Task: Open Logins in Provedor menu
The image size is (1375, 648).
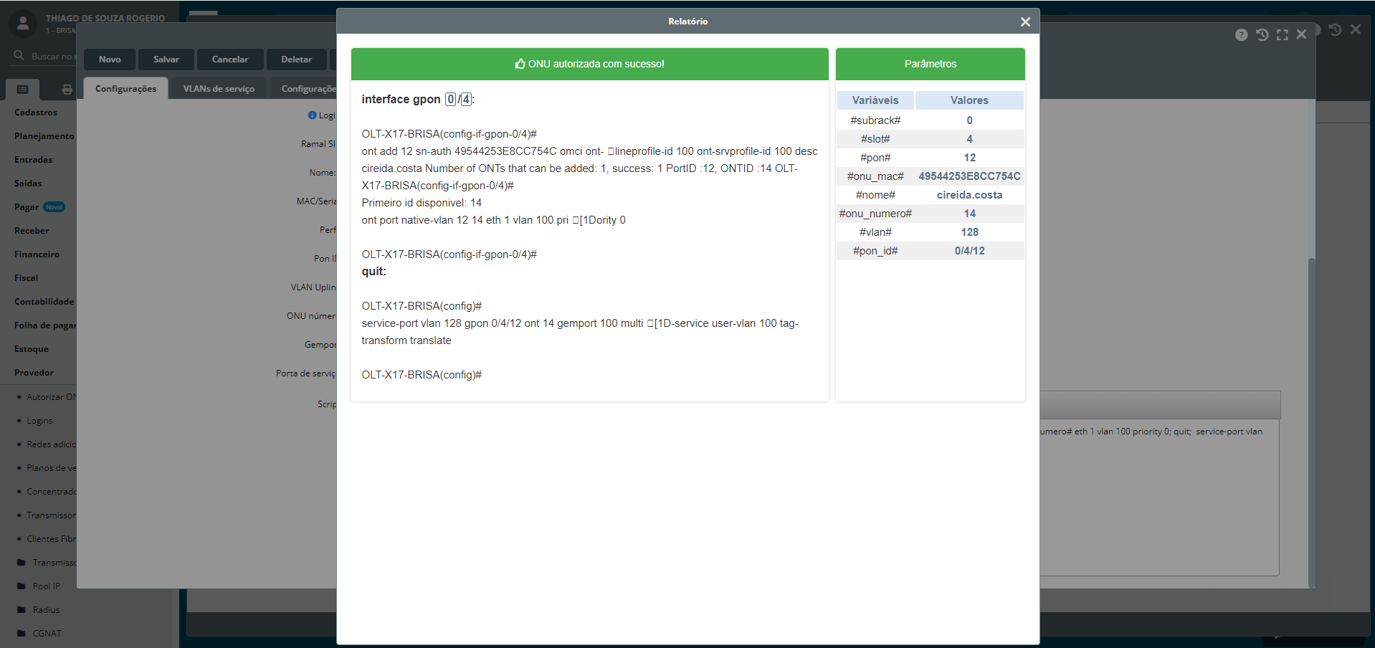Action: coord(39,421)
